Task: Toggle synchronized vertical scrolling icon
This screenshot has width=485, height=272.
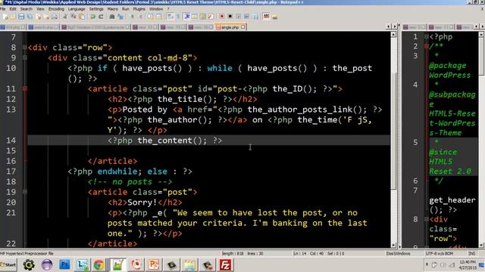Action: click(x=151, y=17)
